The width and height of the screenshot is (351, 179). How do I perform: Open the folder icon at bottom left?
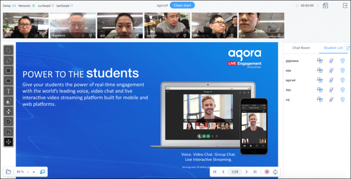pyautogui.click(x=8, y=172)
